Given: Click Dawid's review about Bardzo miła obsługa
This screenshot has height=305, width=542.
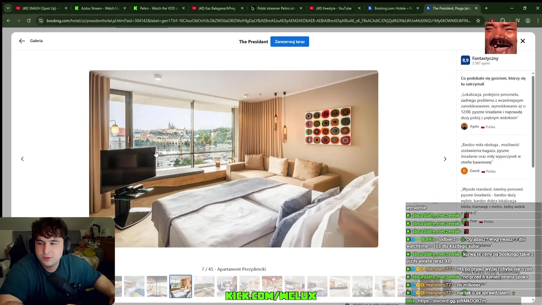Looking at the screenshot, I should point(491,153).
